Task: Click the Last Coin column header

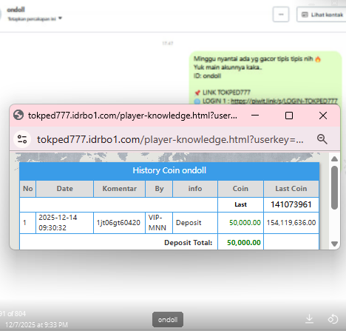Action: tap(291, 189)
